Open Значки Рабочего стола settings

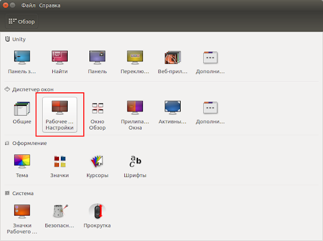(22, 219)
